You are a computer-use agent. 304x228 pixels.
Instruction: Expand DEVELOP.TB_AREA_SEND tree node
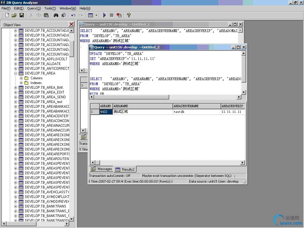tap(15, 97)
